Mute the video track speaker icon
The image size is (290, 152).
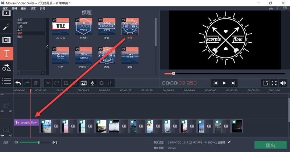[11, 135]
